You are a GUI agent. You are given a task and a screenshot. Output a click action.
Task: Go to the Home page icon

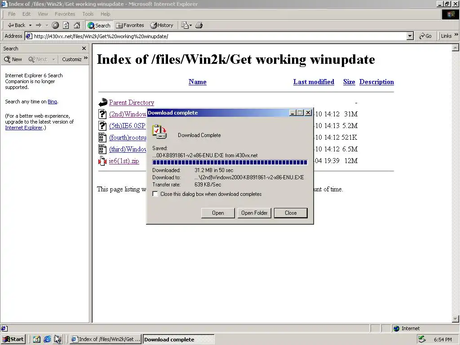tap(77, 25)
